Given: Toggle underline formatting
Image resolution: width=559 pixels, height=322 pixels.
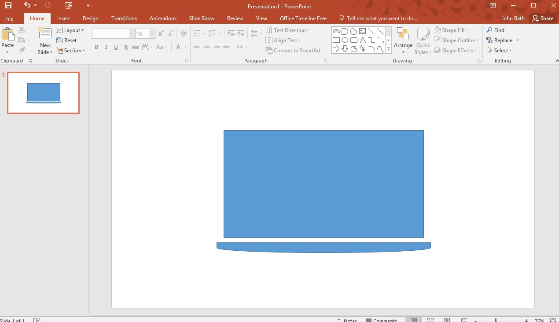Looking at the screenshot, I should click(x=115, y=47).
